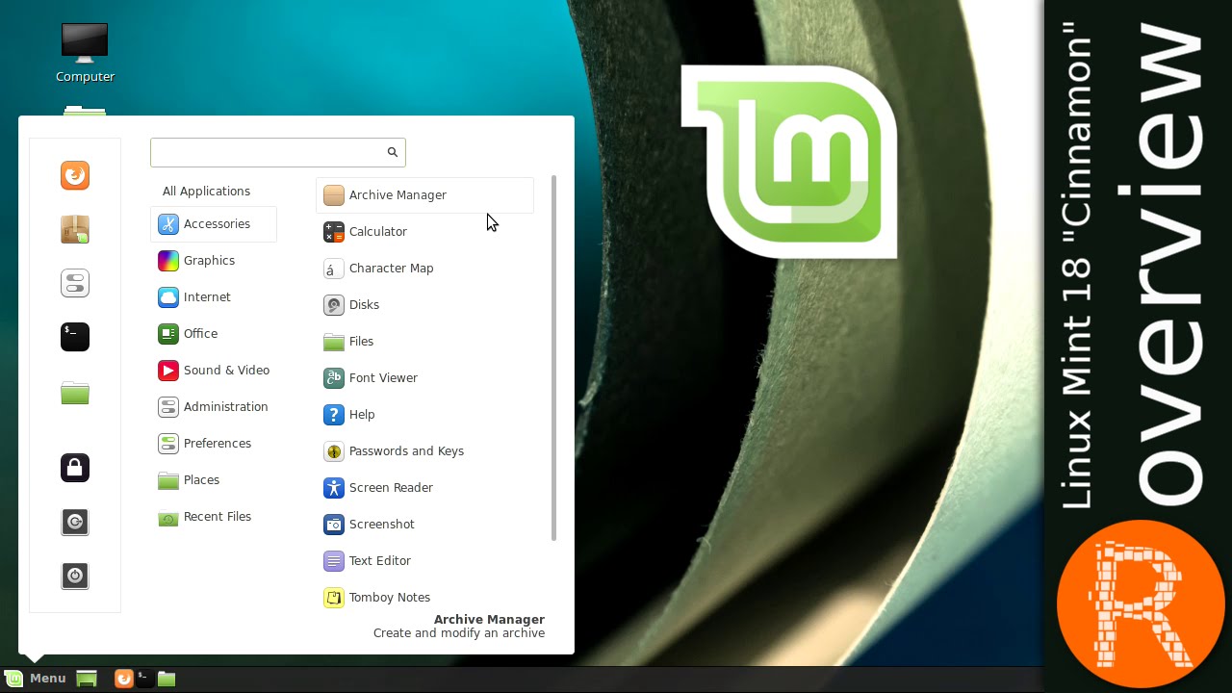This screenshot has width=1232, height=693.
Task: Click the Quit power icon in sidebar
Action: pyautogui.click(x=75, y=576)
